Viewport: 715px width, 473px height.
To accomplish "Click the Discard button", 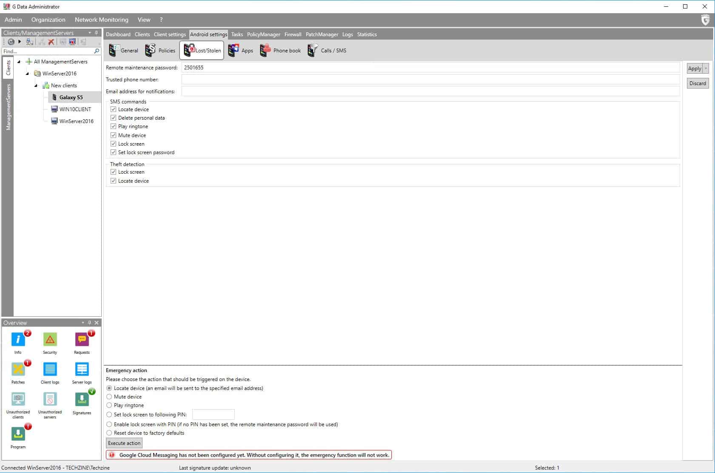I will tap(698, 83).
